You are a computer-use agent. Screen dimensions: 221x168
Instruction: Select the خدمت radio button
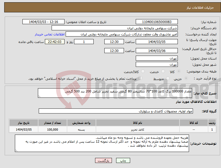pos(163,71)
